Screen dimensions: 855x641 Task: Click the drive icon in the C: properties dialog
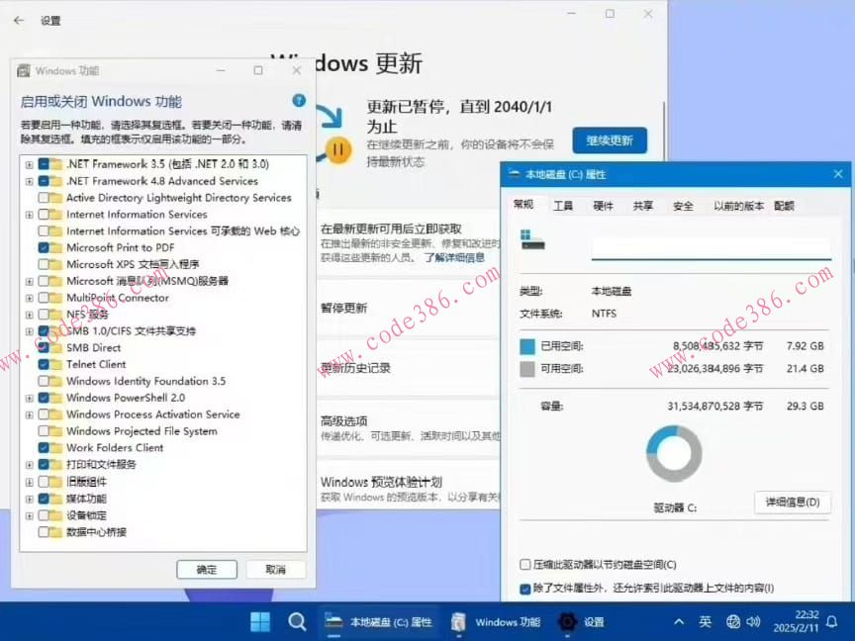(x=532, y=239)
